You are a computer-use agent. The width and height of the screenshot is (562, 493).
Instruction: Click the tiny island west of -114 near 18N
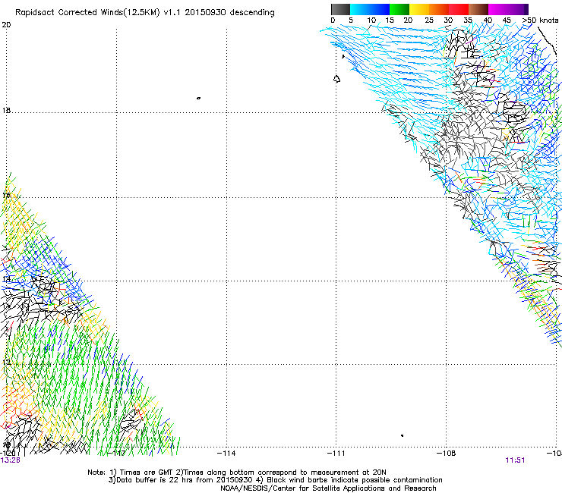point(198,98)
